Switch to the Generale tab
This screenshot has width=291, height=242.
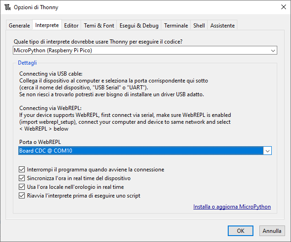click(x=19, y=25)
